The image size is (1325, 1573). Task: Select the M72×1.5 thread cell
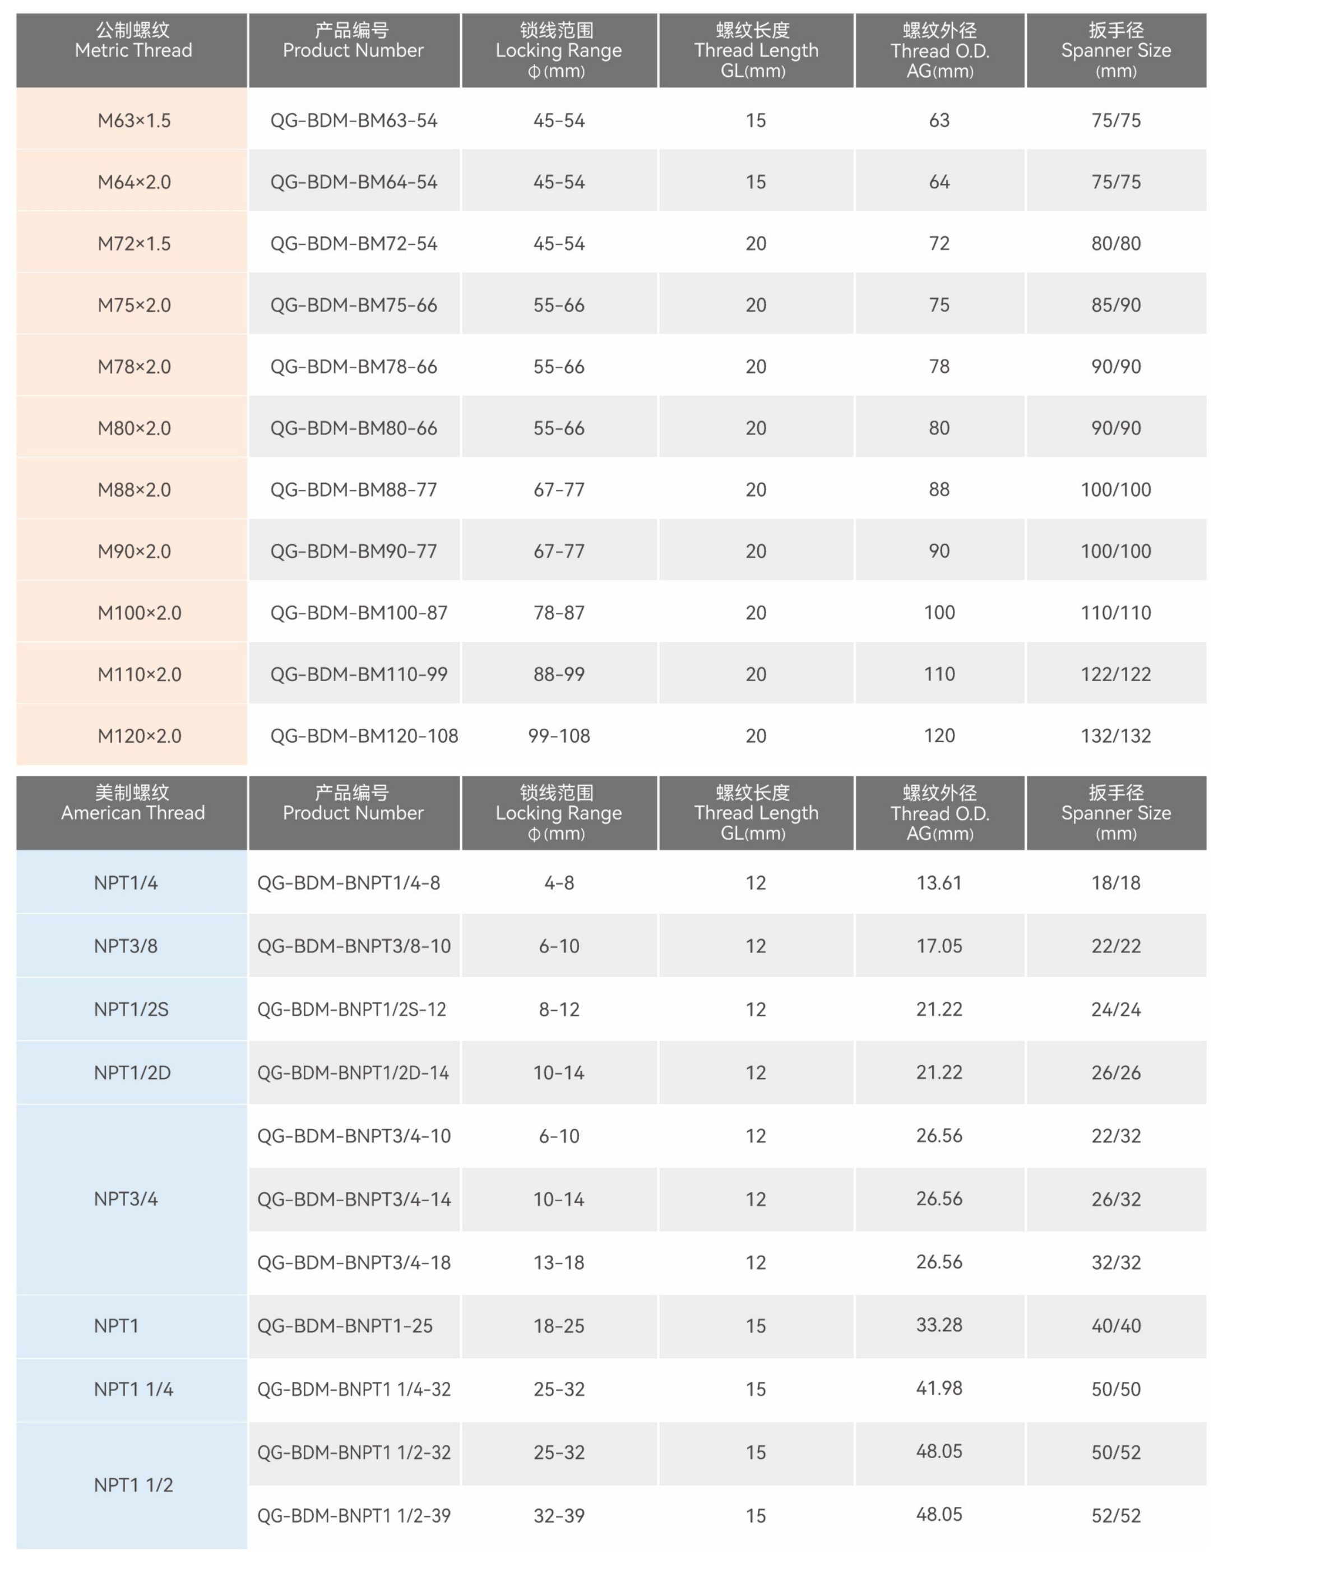point(134,243)
